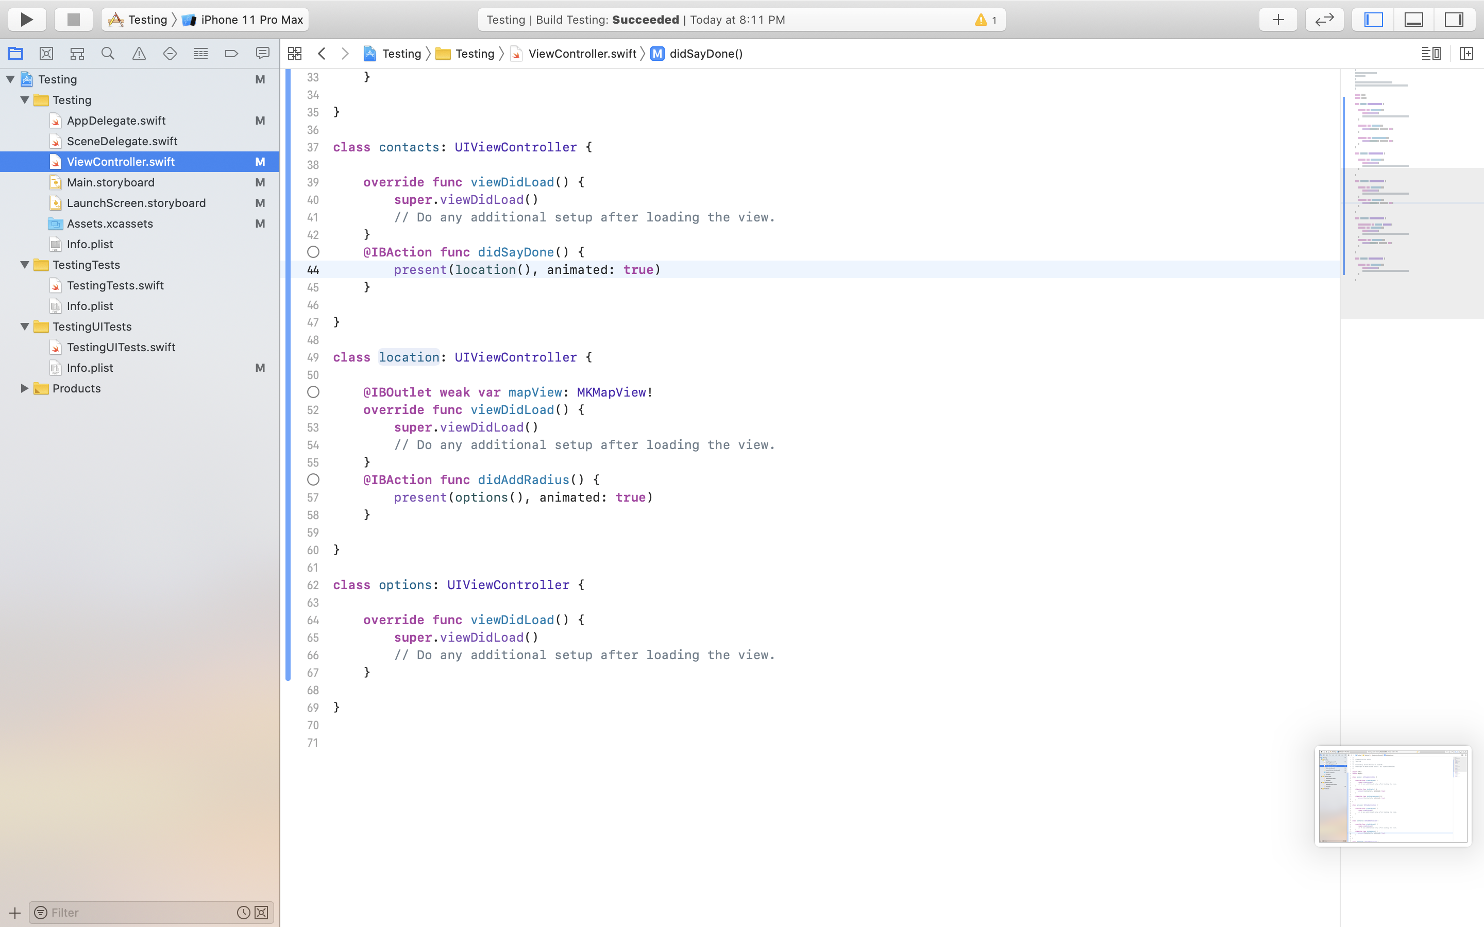
Task: Click didSayDone() in the jump bar
Action: coord(705,54)
